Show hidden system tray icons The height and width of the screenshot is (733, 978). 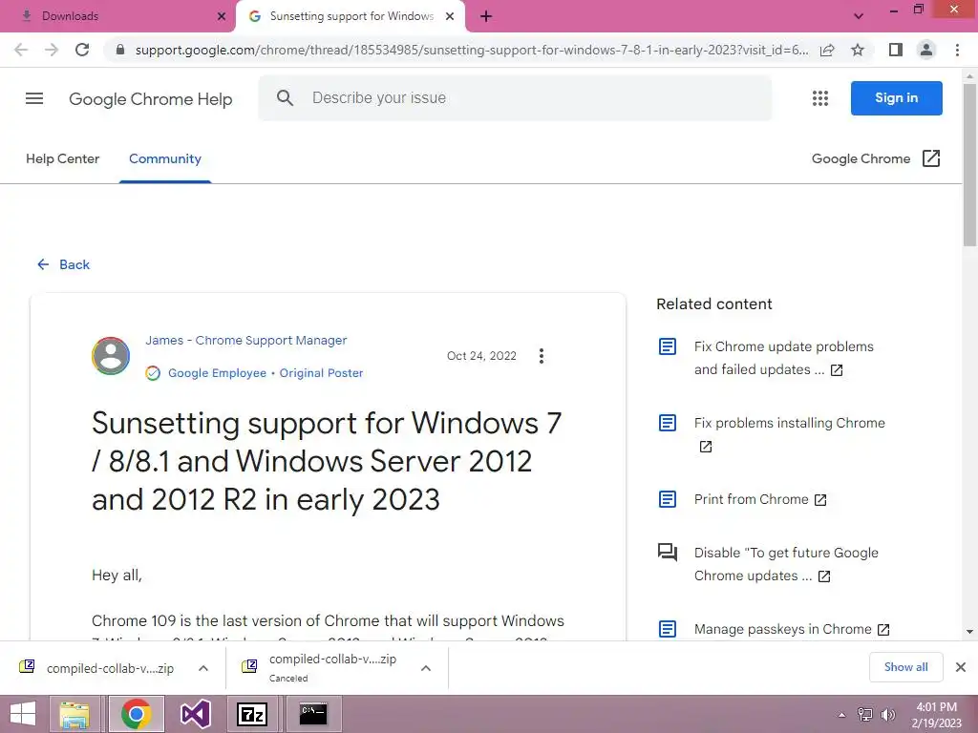(x=841, y=715)
